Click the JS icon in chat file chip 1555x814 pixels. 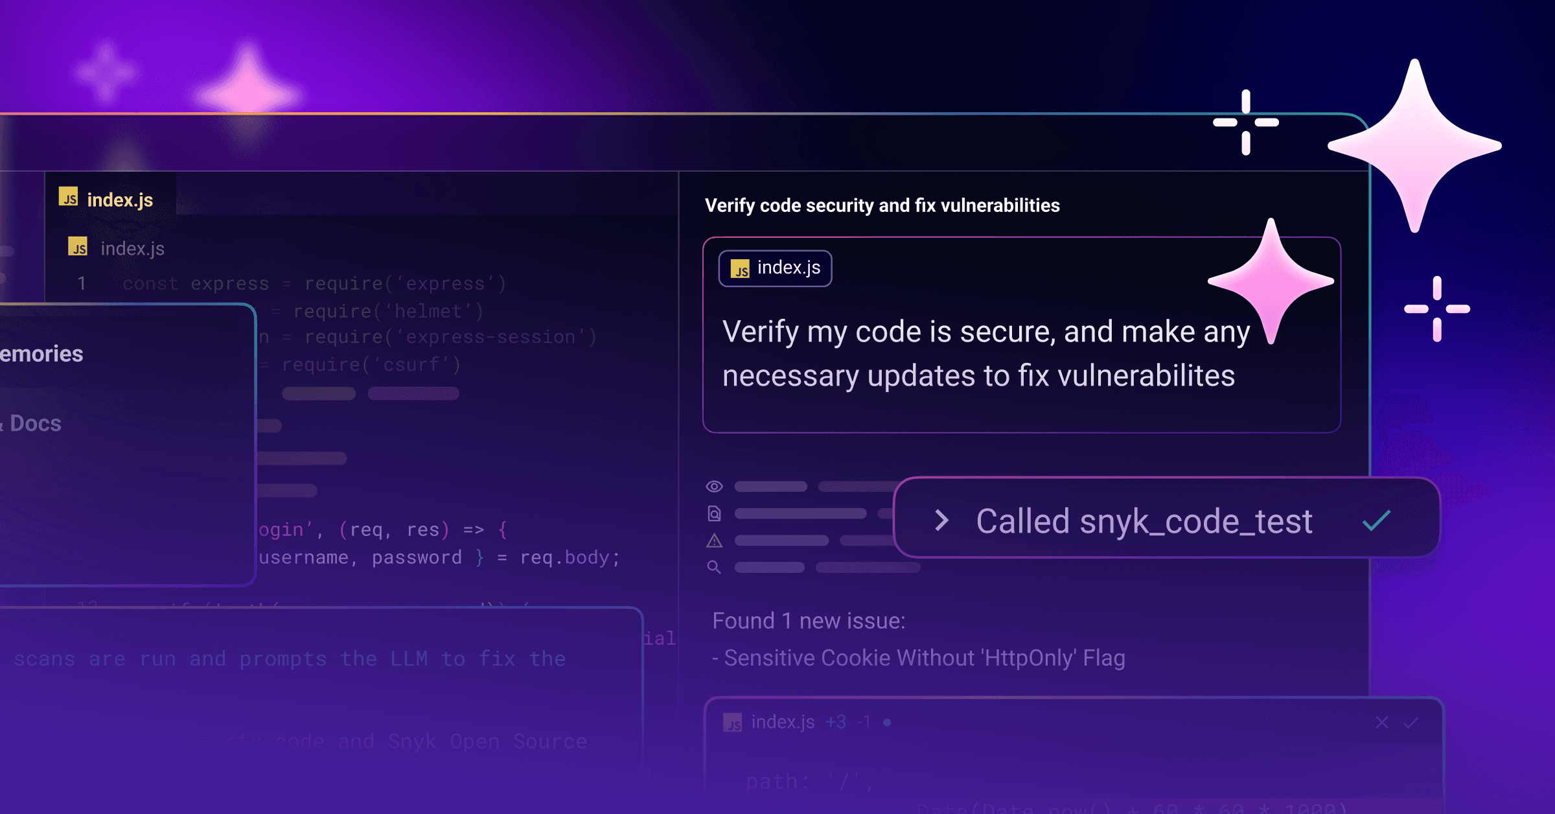740,268
